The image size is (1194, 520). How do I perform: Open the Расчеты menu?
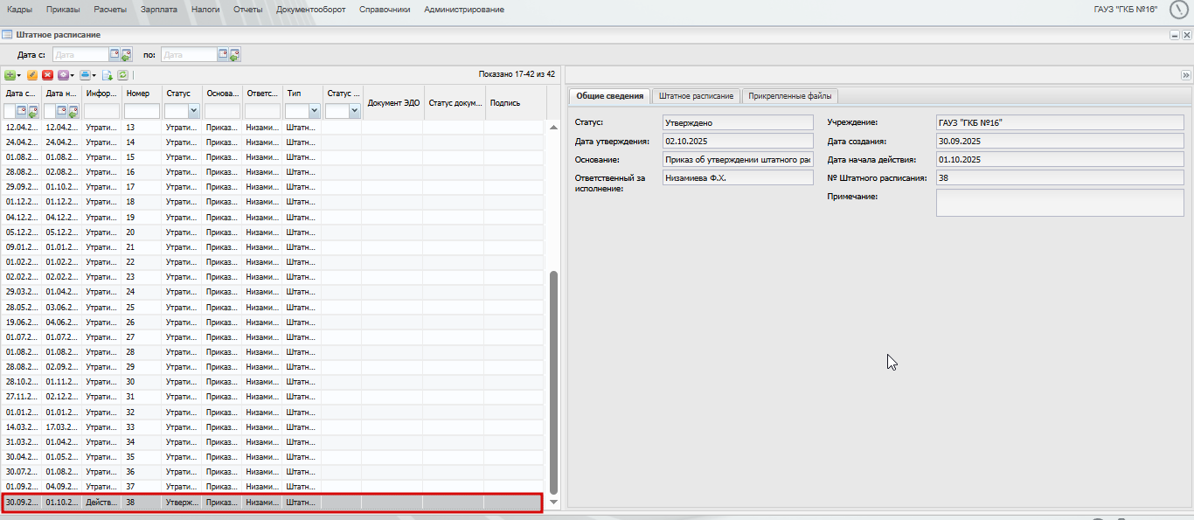coord(110,10)
